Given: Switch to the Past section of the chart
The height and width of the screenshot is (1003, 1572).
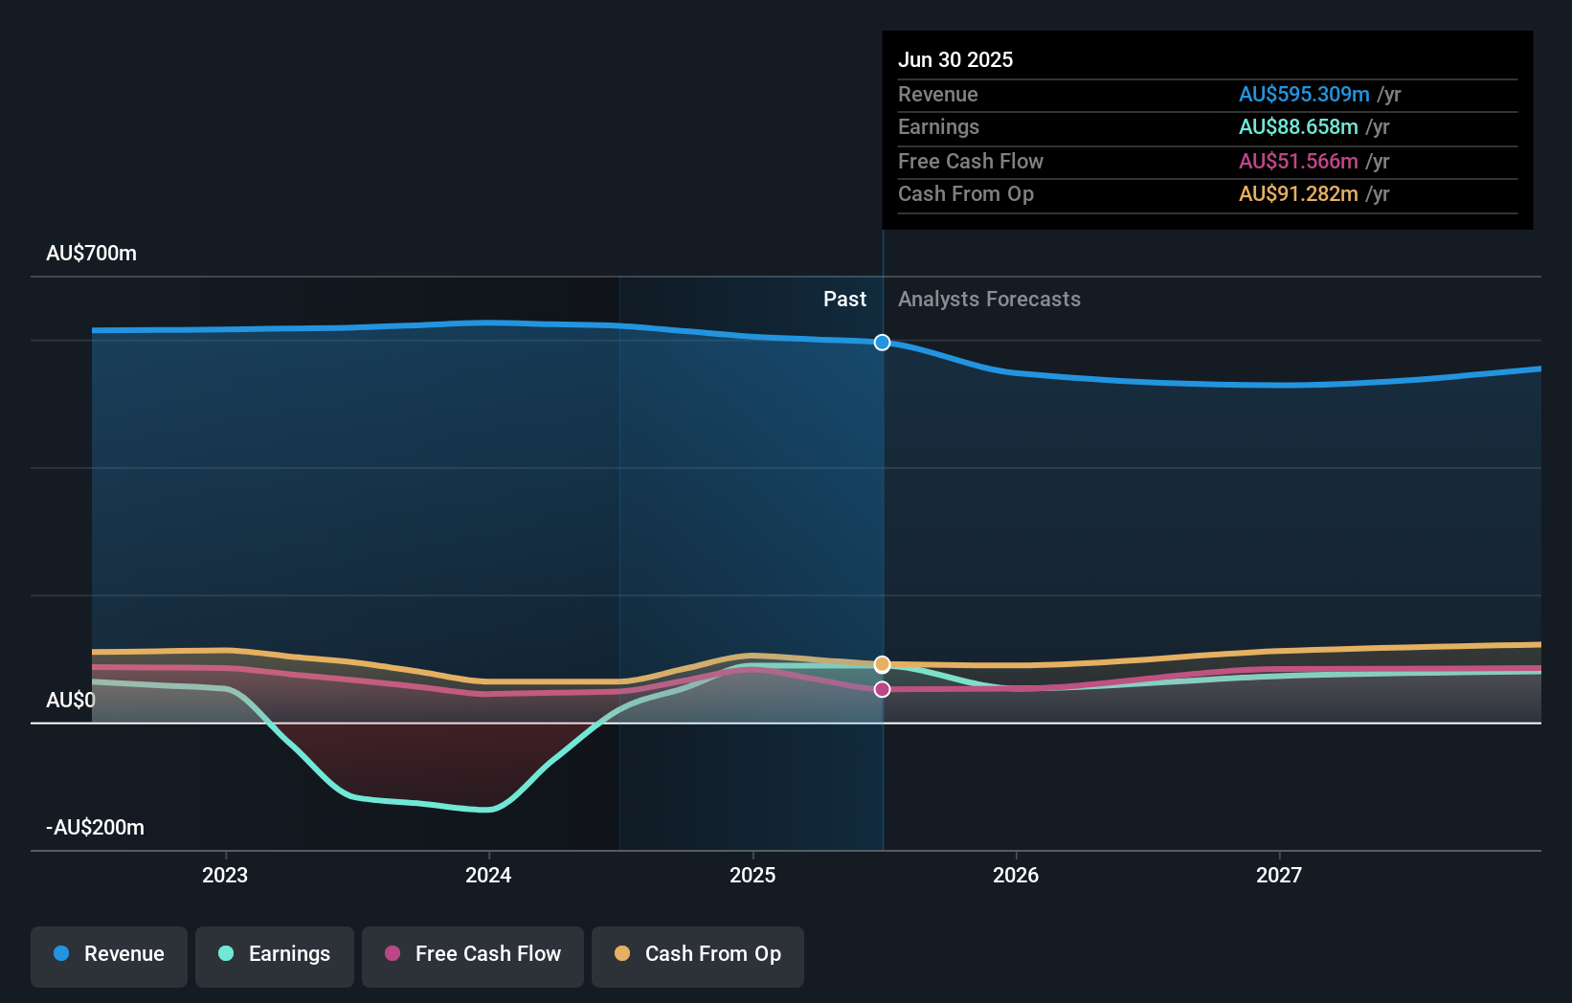Looking at the screenshot, I should click(x=844, y=299).
